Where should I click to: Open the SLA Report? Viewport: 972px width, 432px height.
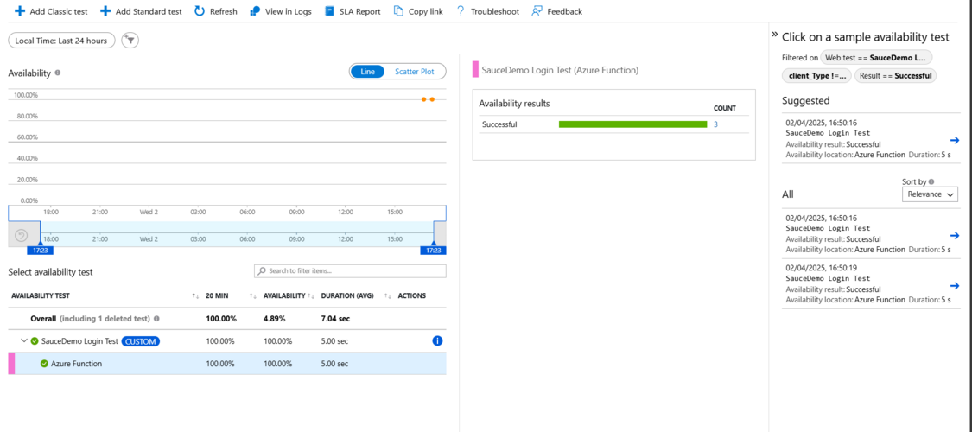tap(353, 11)
